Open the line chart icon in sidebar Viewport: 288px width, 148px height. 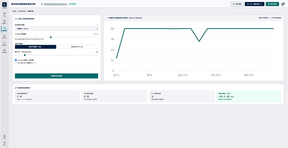[x=4, y=43]
